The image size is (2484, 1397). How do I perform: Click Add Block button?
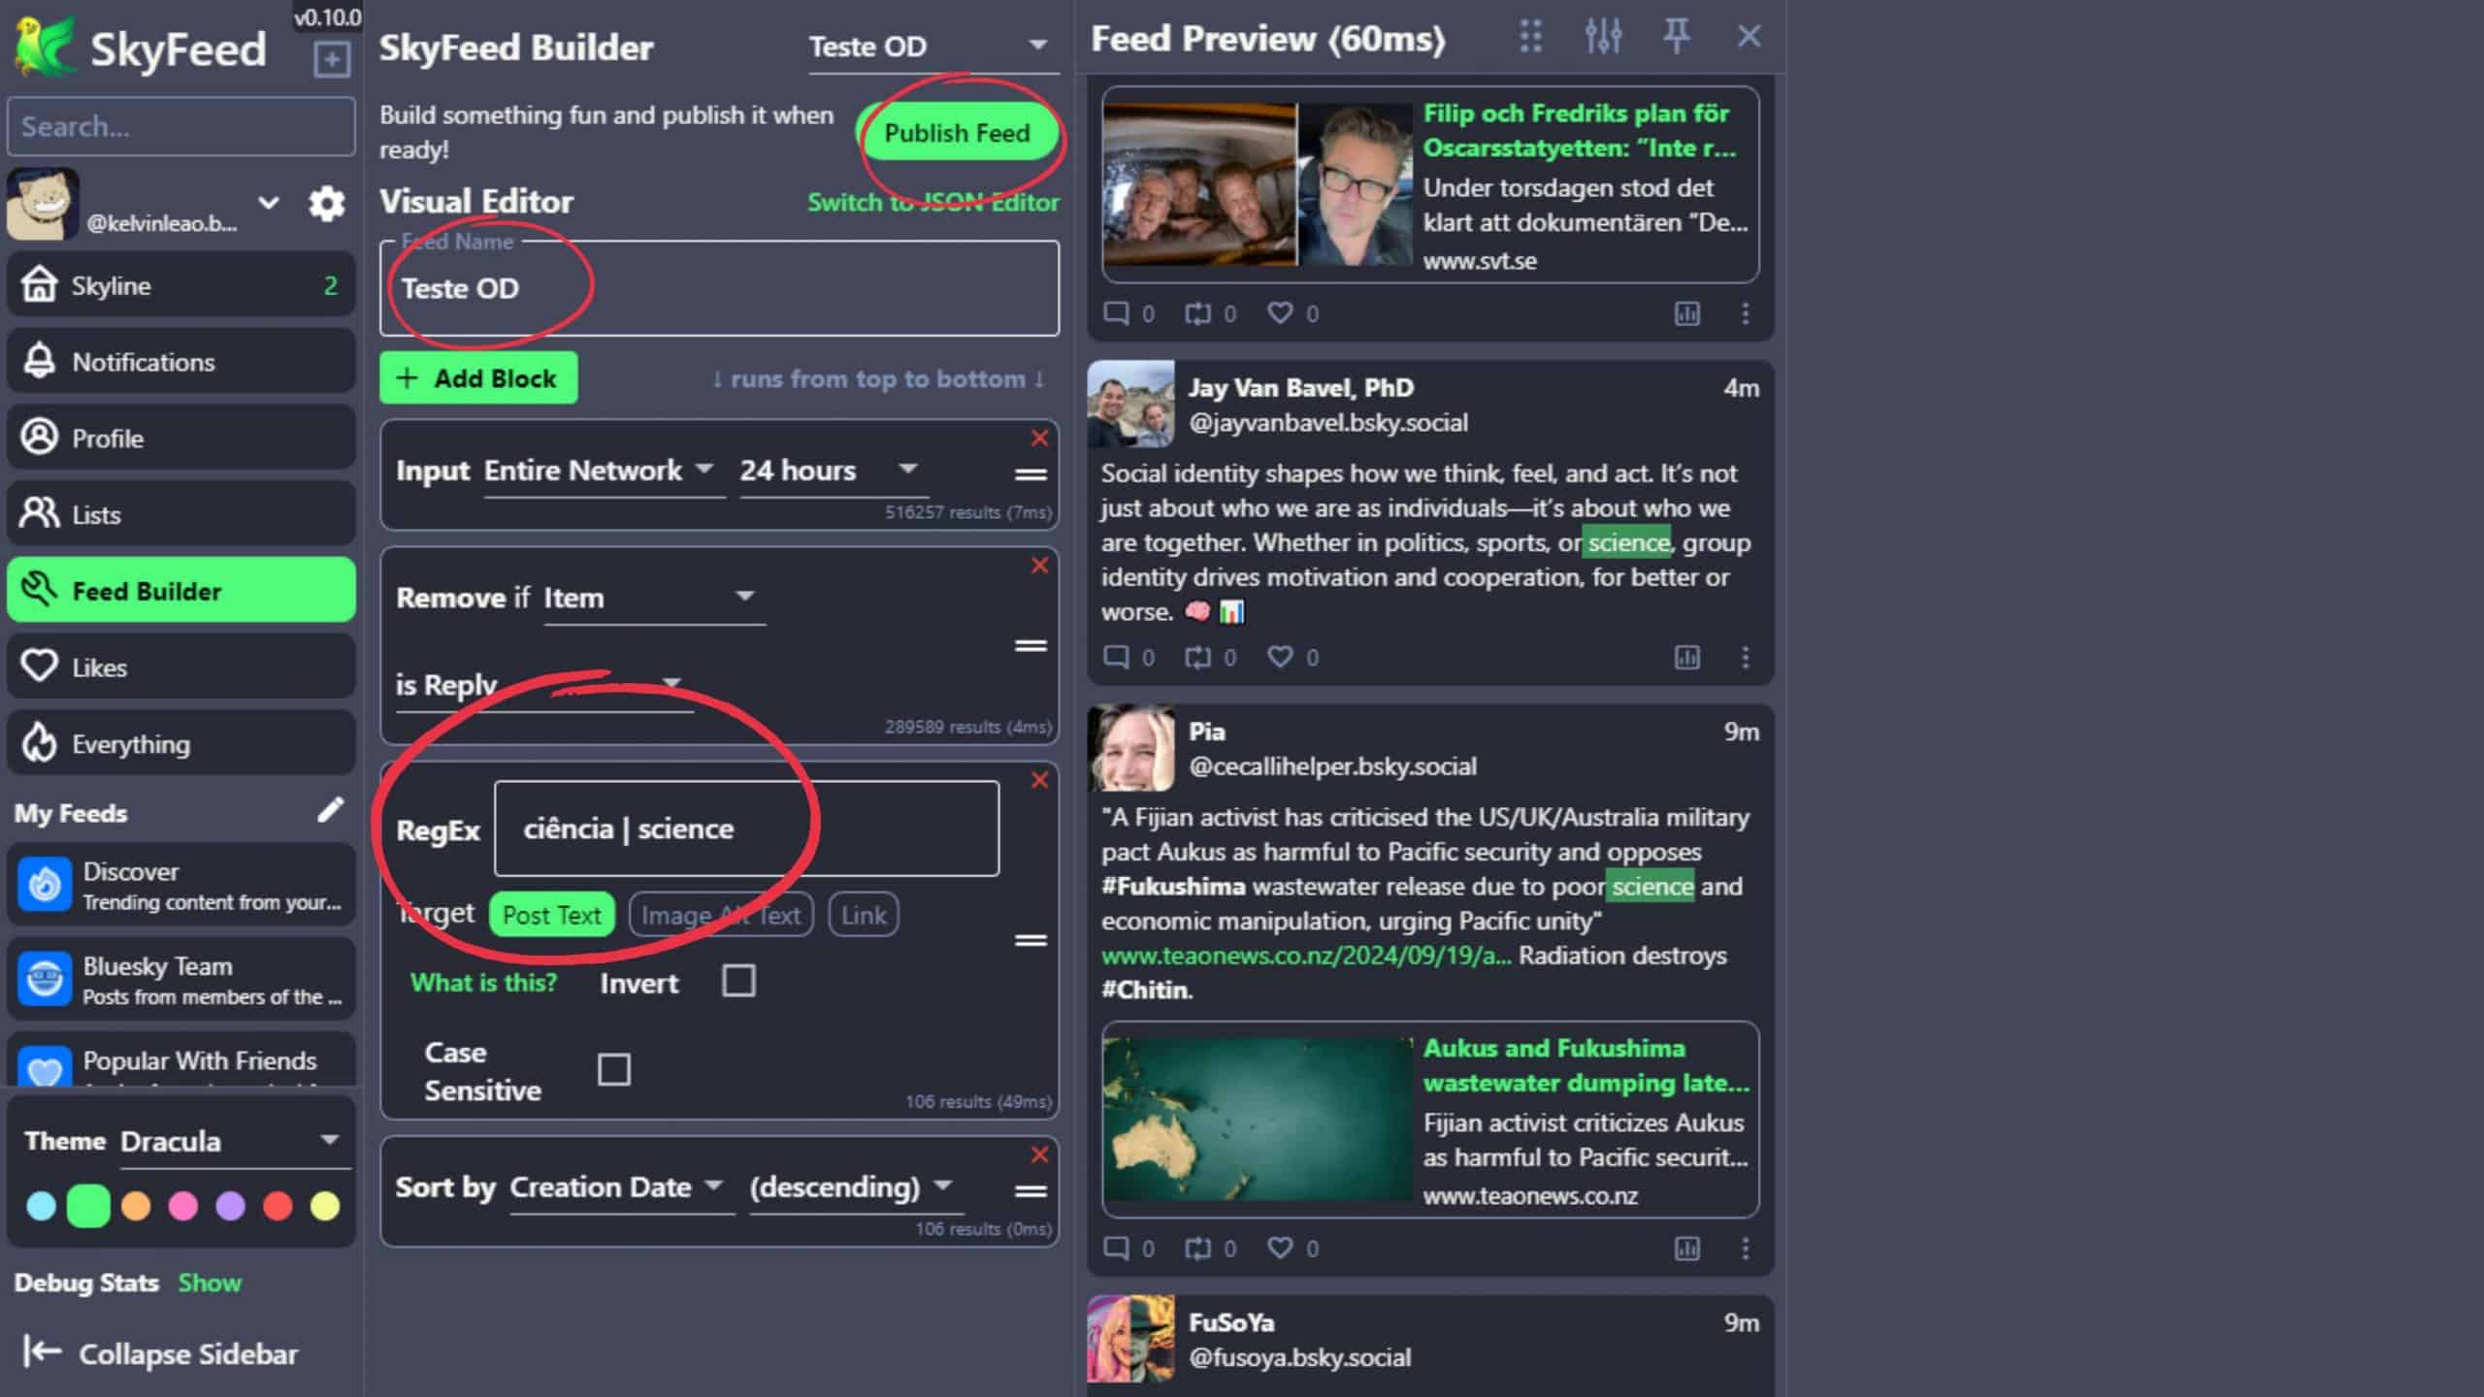click(x=478, y=378)
